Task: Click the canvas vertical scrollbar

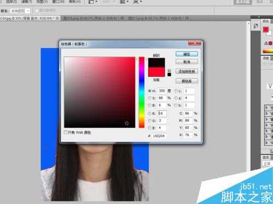Action: 248,96
